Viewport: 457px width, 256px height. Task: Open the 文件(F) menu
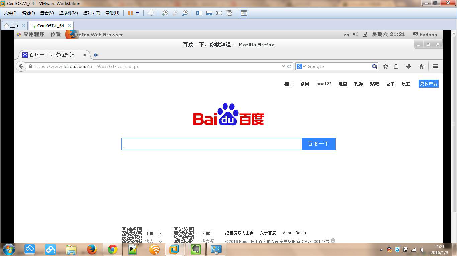click(10, 13)
